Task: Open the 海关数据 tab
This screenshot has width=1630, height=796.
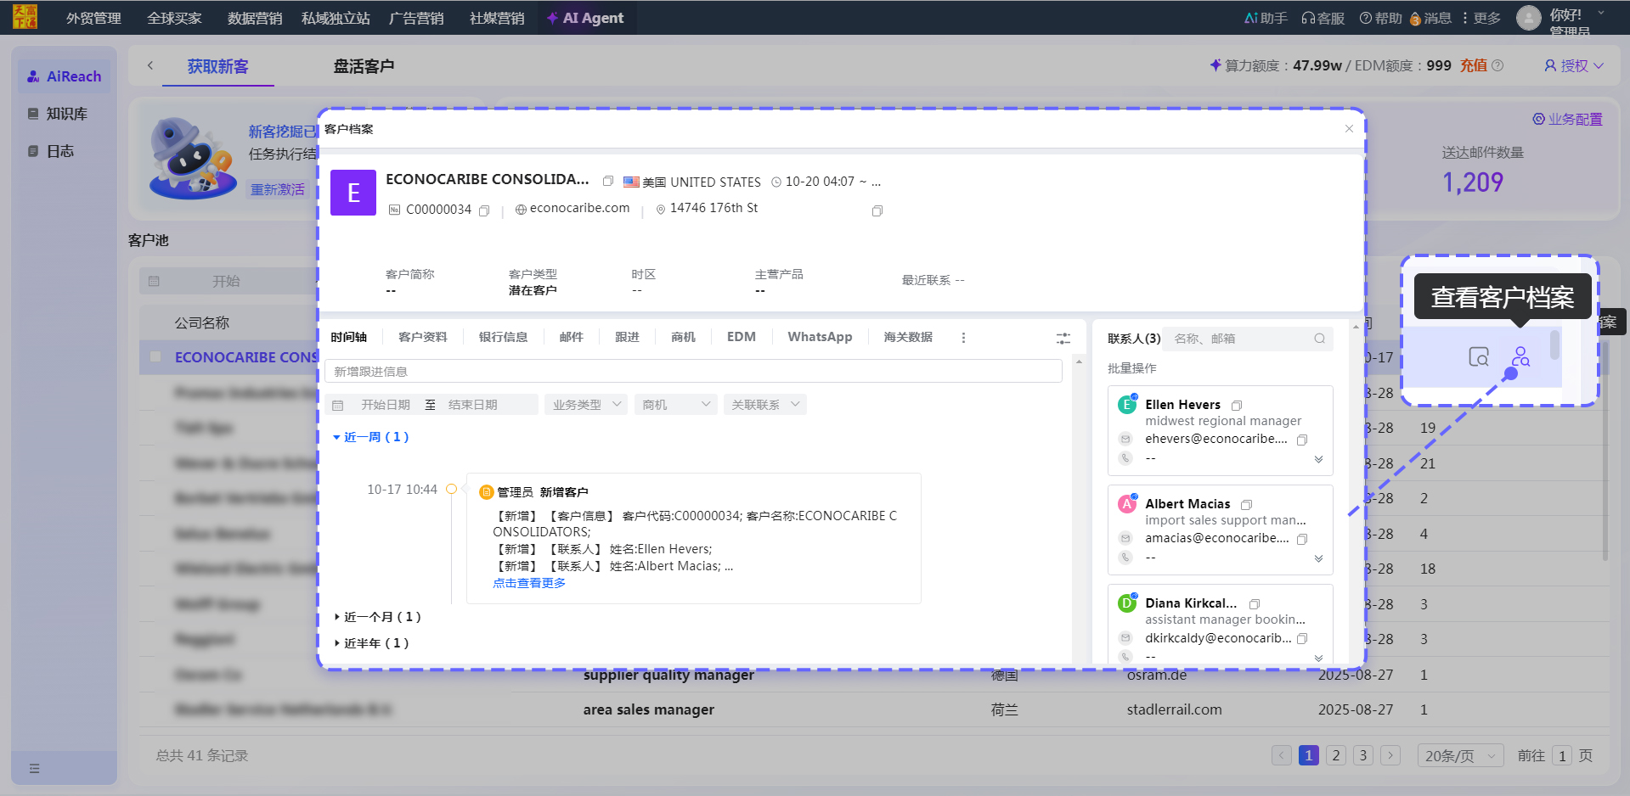Action: point(907,337)
